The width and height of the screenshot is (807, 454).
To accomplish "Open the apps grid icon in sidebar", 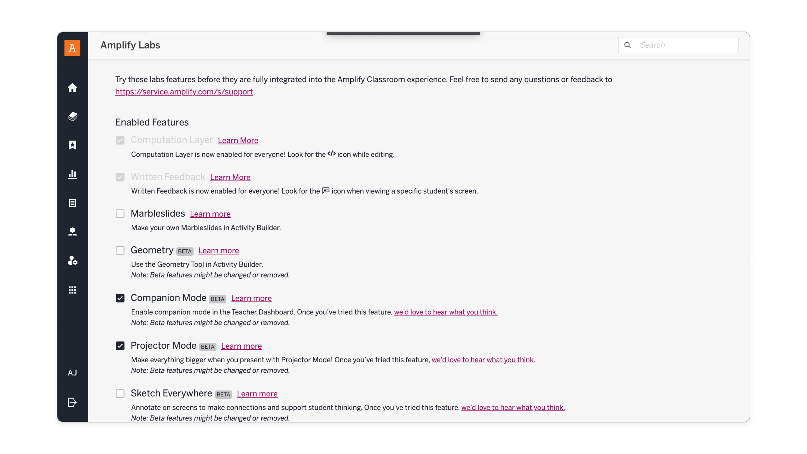I will pyautogui.click(x=72, y=290).
